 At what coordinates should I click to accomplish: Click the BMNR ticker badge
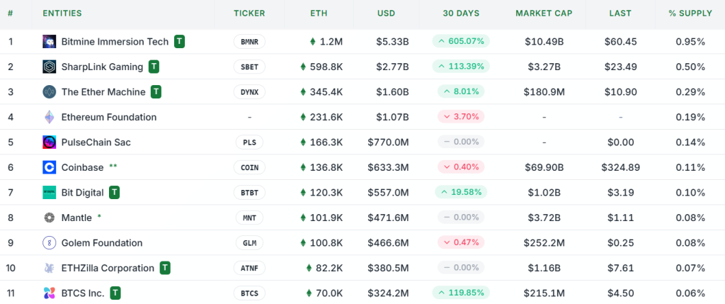(x=249, y=42)
